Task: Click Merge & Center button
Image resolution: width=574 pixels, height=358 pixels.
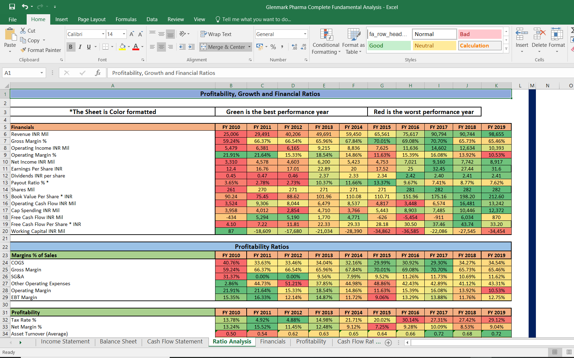Action: click(223, 47)
